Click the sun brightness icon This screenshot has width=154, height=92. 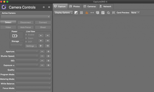[108, 13]
